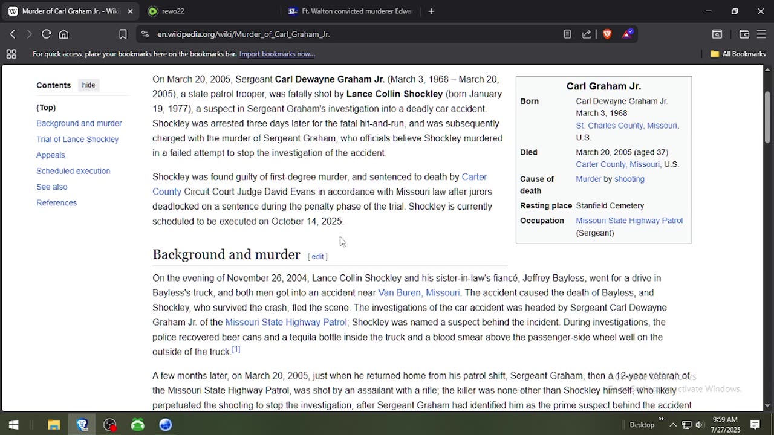Image resolution: width=774 pixels, height=435 pixels.
Task: Open Missouri State Highway Patrol infobox occupation link
Action: (x=629, y=221)
